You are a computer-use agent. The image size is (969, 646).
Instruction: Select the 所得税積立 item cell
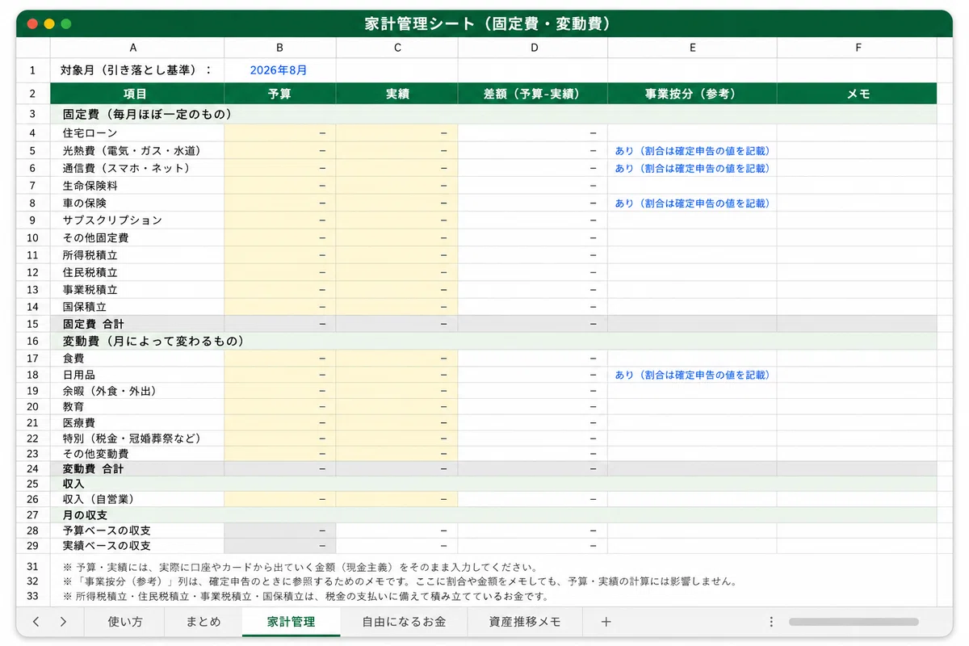point(137,255)
